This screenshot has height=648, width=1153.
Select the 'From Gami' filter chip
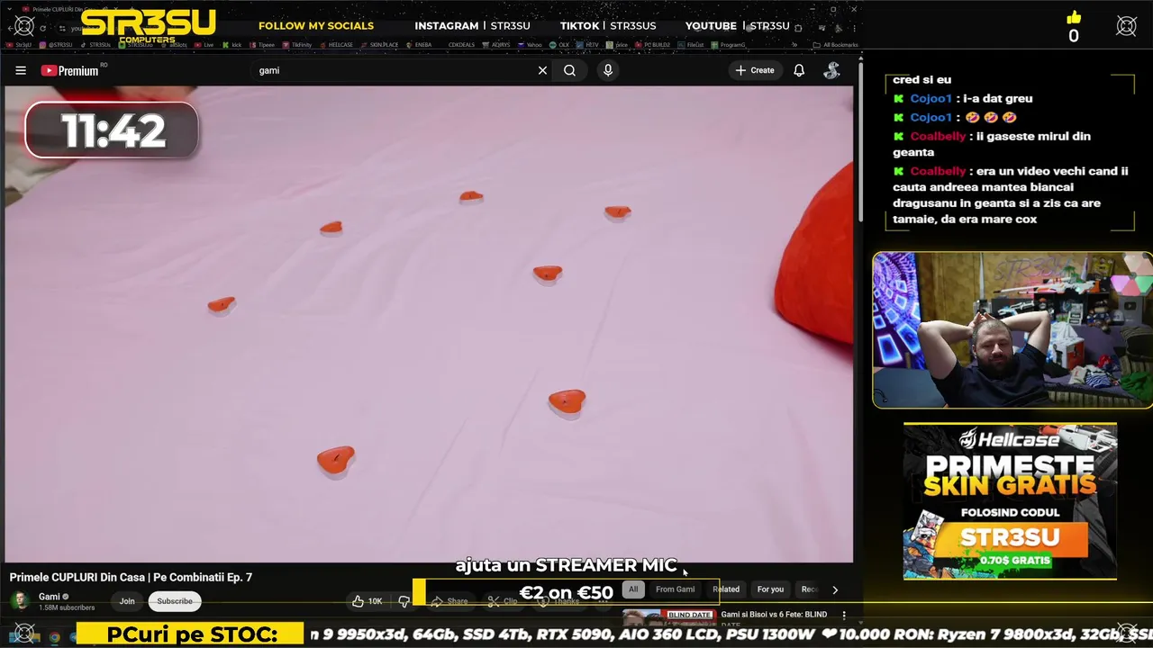pyautogui.click(x=675, y=589)
